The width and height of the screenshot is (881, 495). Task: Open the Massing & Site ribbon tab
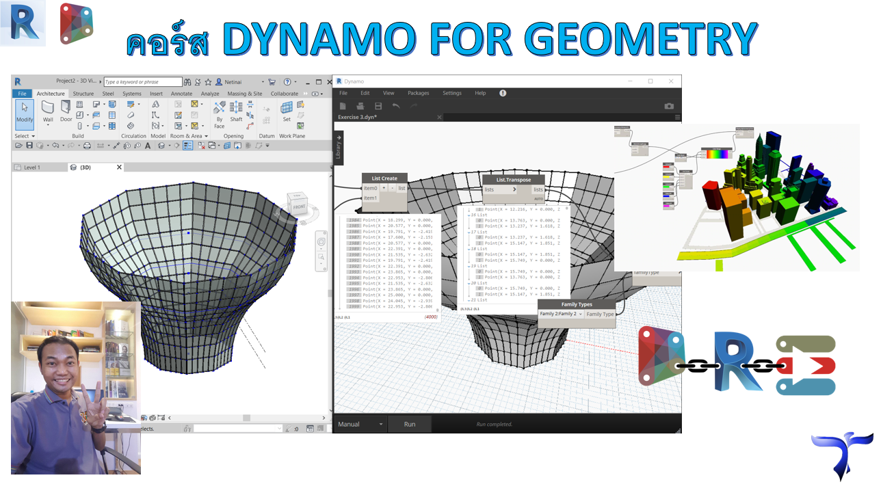(x=244, y=94)
